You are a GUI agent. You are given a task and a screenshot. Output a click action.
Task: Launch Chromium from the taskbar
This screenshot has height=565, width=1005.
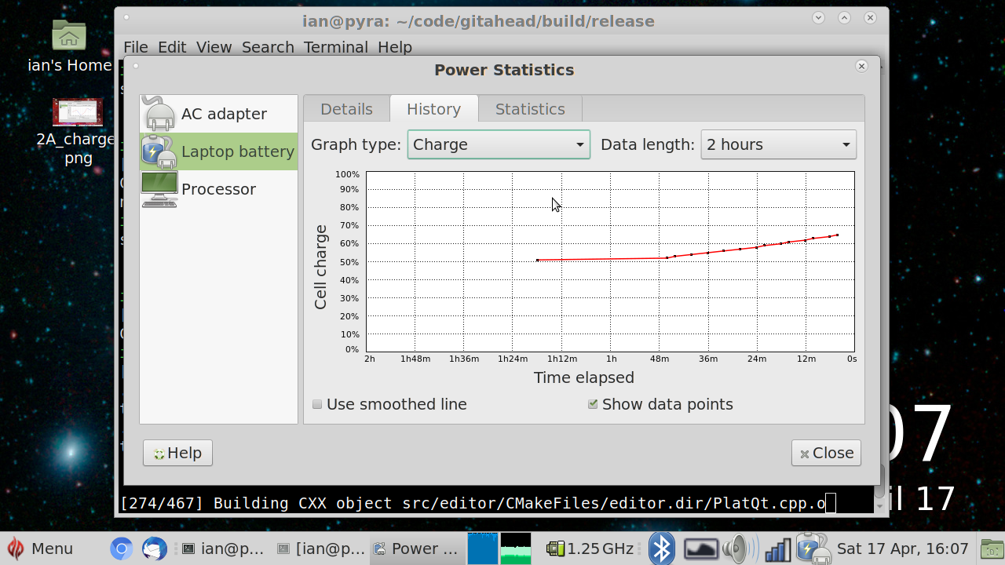click(121, 549)
